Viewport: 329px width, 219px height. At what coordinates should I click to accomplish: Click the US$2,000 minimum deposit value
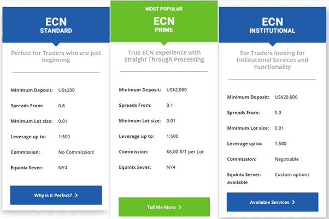(x=177, y=90)
